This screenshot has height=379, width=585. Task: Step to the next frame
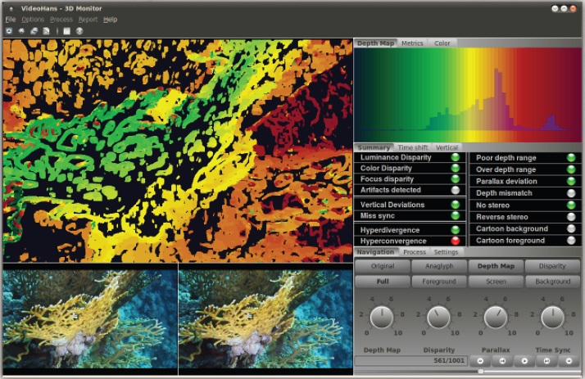(546, 361)
